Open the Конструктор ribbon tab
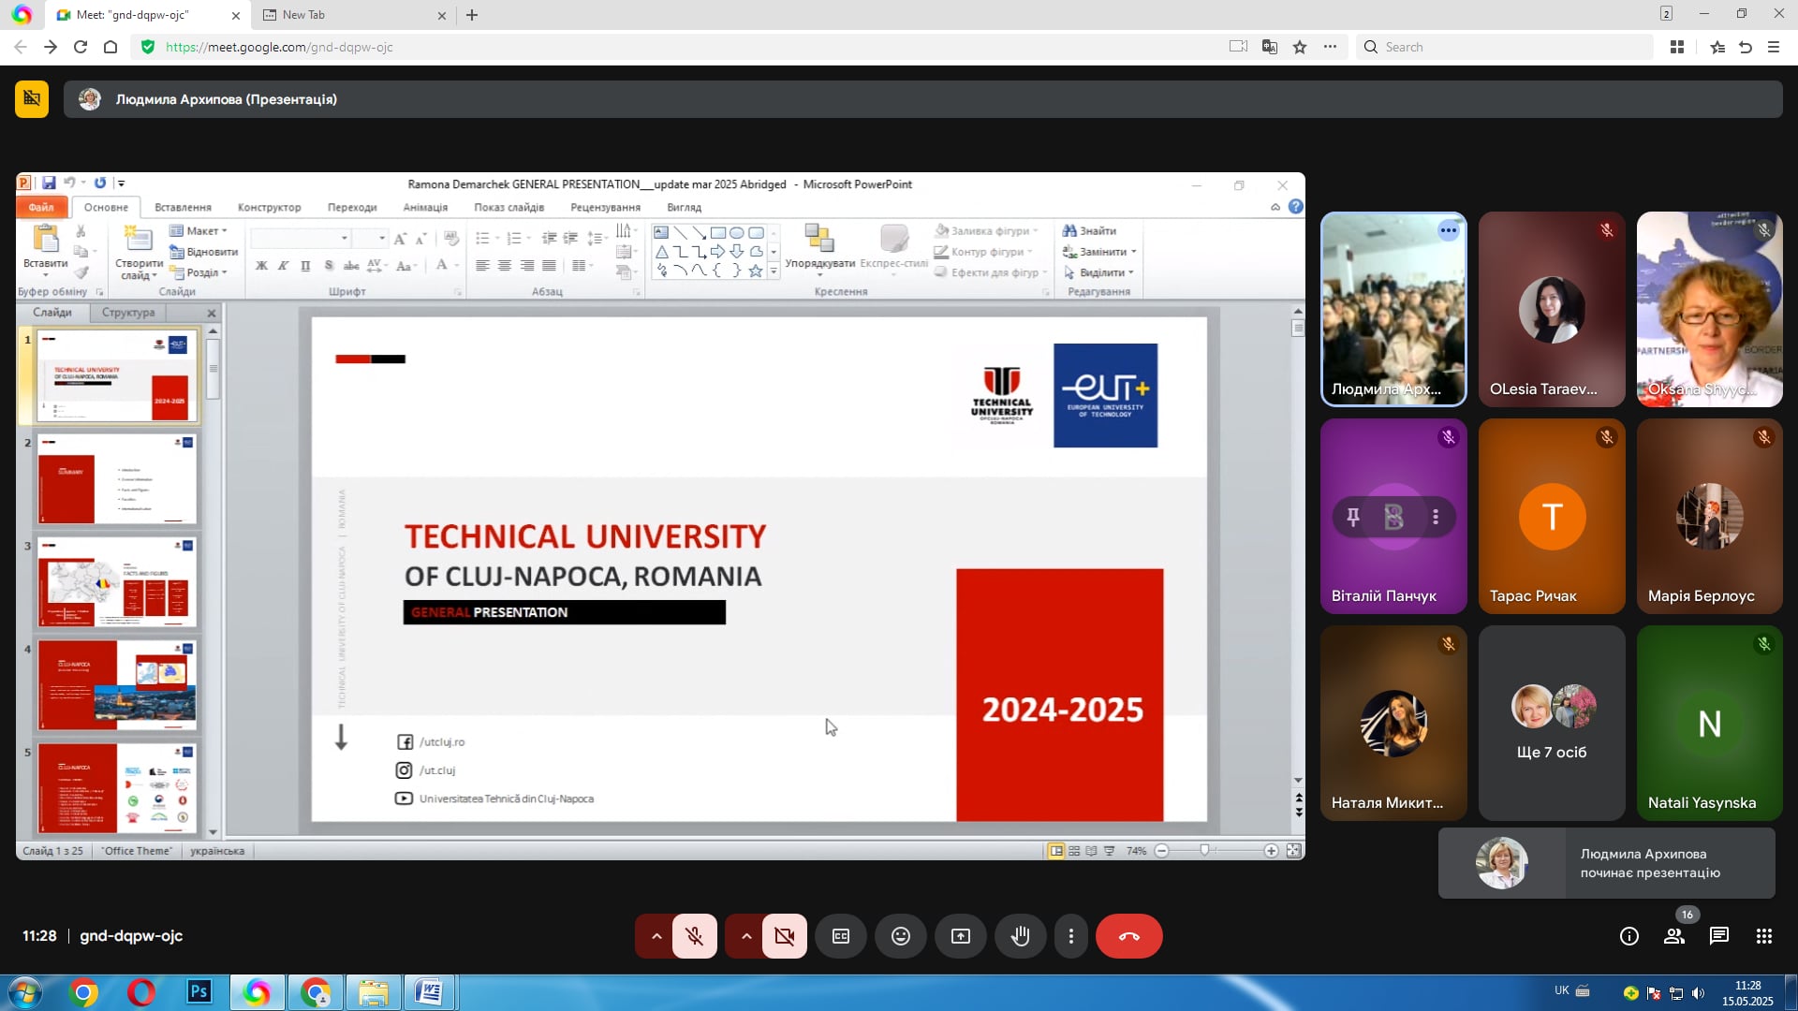1798x1011 pixels. (270, 207)
